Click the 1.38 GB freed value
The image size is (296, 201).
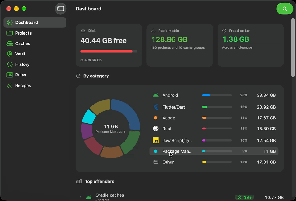(x=236, y=39)
